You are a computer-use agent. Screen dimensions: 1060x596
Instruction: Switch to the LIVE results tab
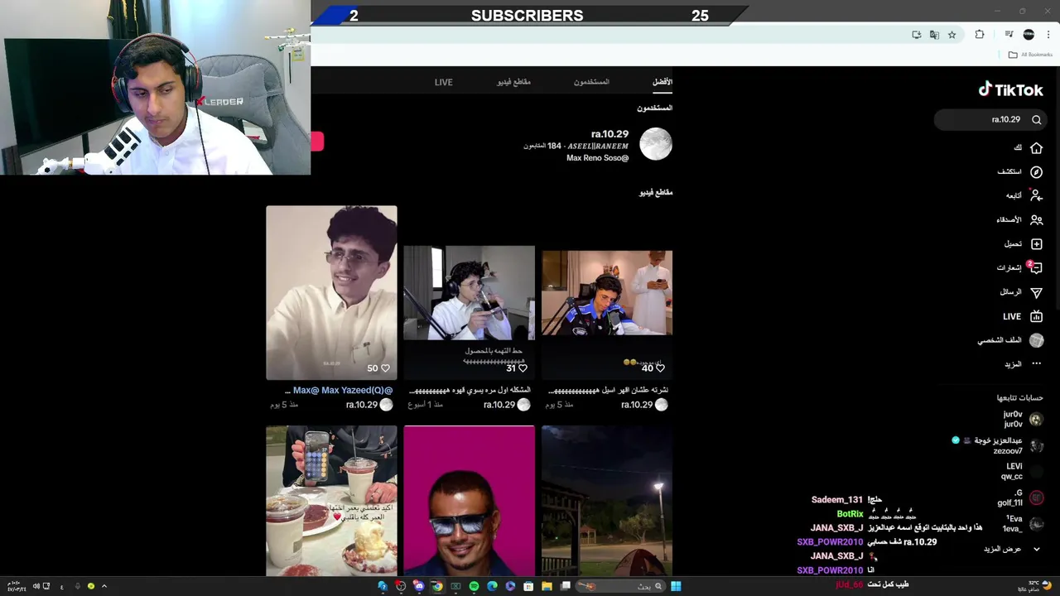coord(444,82)
